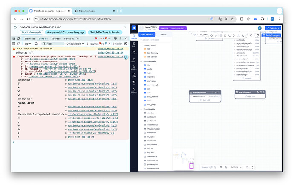Viewport: 294px width, 186px height.
Task: Click the three-dot menu on specialrequest model
Action: coord(263,92)
